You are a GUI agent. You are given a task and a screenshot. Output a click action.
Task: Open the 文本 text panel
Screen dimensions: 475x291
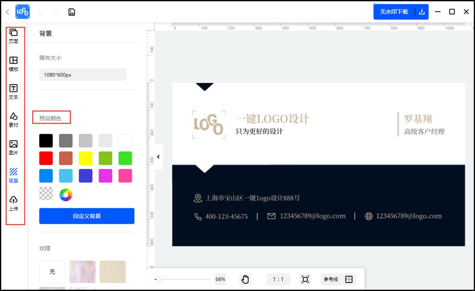tap(13, 92)
